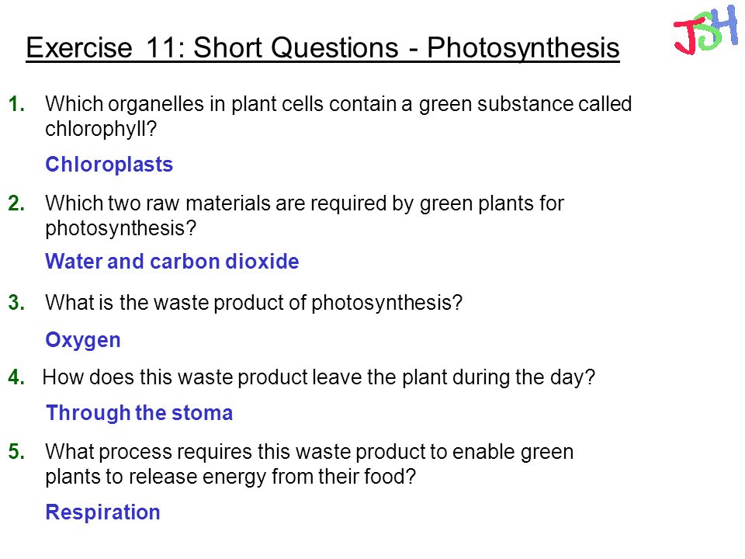Select the answer Chloroplasts
This screenshot has height=559, width=745.
point(109,165)
